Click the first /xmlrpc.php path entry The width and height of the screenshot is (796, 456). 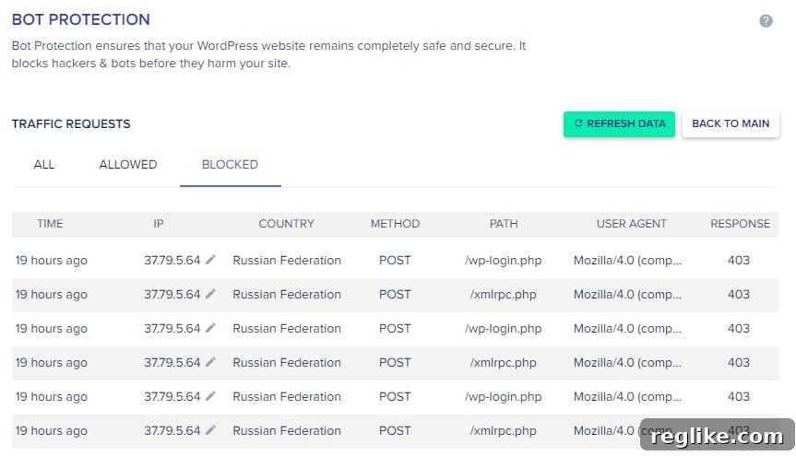pyautogui.click(x=503, y=294)
